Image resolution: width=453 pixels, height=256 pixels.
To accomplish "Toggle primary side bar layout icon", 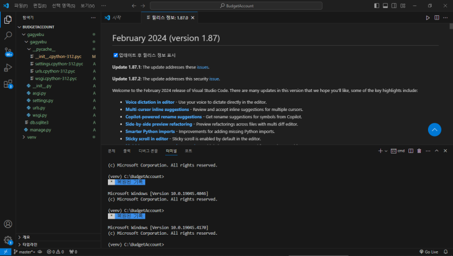I will [376, 5].
